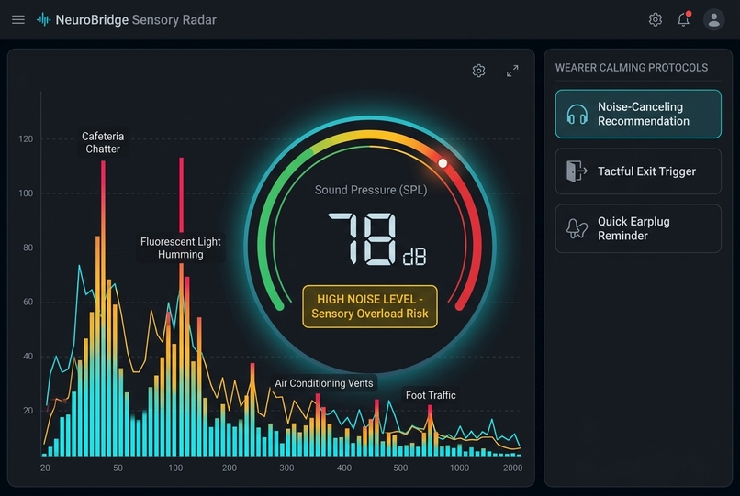
Task: Click the 50 frequency axis label
Action: [118, 468]
